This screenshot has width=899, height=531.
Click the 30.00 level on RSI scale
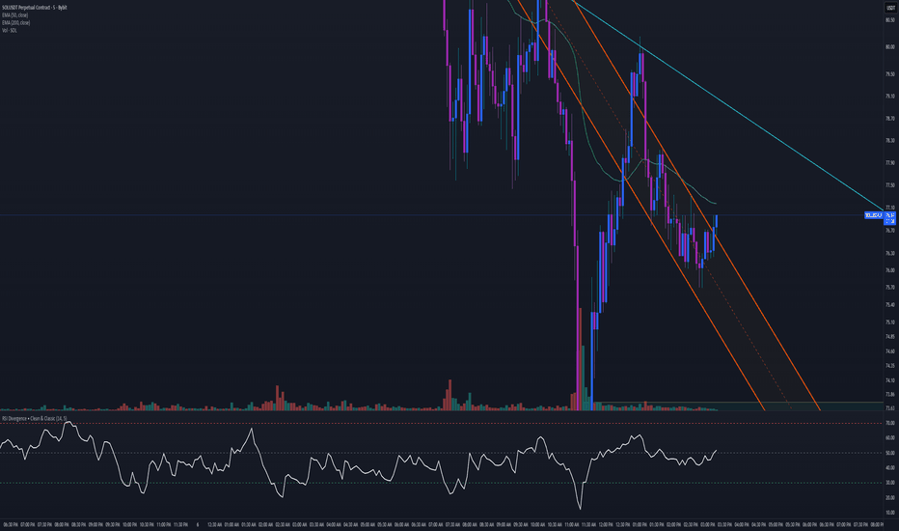coord(889,483)
